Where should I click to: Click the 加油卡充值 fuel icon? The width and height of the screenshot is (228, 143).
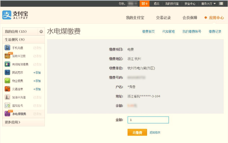coord(7,97)
